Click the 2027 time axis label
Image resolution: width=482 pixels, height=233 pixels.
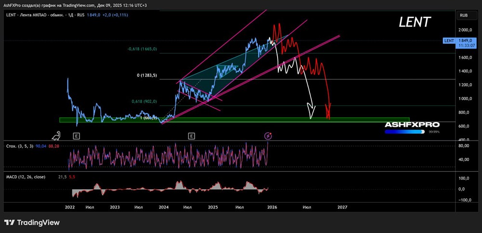coord(342,207)
